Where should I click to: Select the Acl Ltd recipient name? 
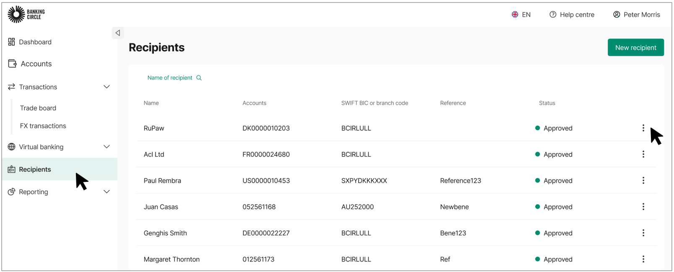tap(154, 154)
